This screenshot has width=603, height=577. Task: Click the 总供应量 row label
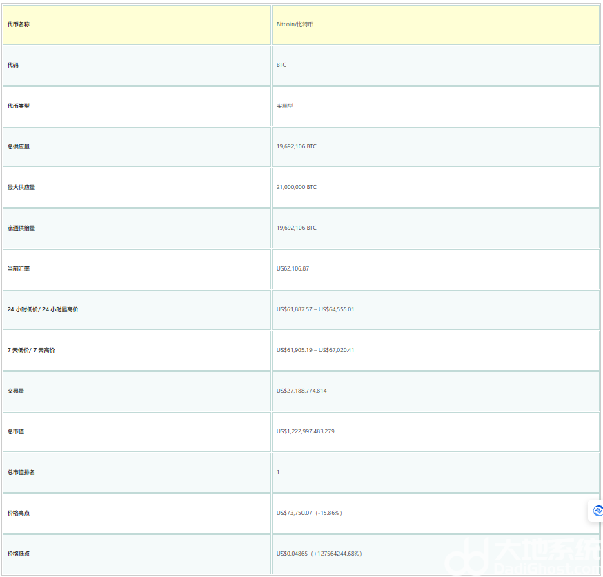[19, 146]
